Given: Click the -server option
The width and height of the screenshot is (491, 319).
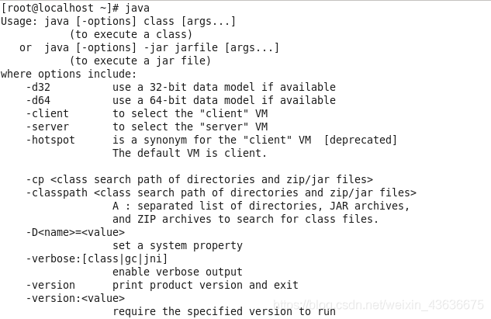Looking at the screenshot, I should click(x=47, y=127).
